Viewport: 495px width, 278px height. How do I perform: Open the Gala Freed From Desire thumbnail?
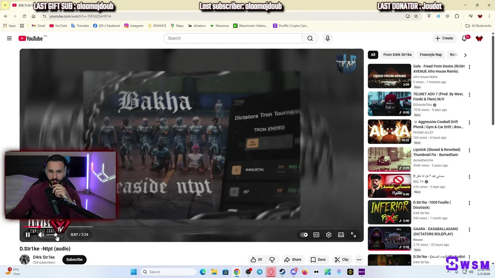click(389, 76)
